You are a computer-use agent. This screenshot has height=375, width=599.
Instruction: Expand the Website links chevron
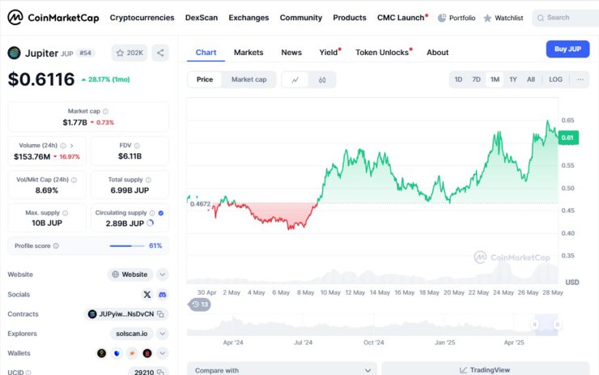point(163,275)
